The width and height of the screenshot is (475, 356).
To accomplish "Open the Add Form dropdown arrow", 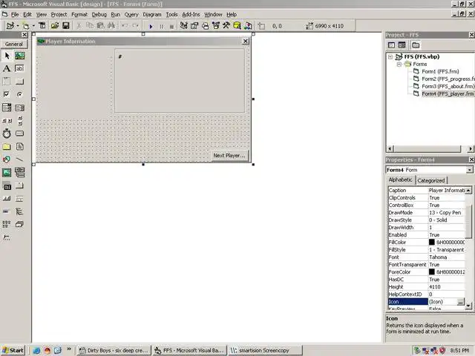I will (33, 26).
